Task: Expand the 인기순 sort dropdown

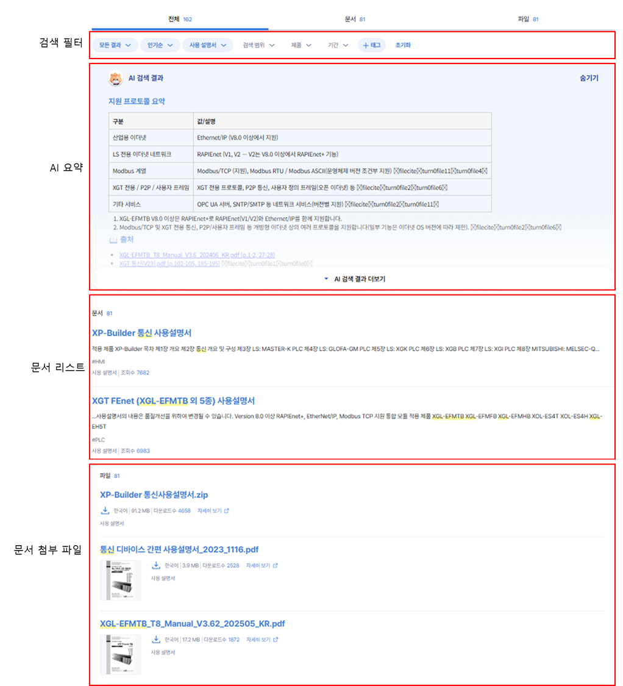Action: (160, 45)
